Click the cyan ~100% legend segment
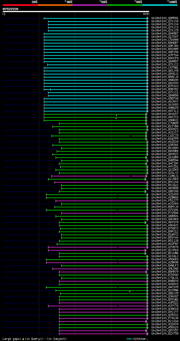 click(x=160, y=5)
